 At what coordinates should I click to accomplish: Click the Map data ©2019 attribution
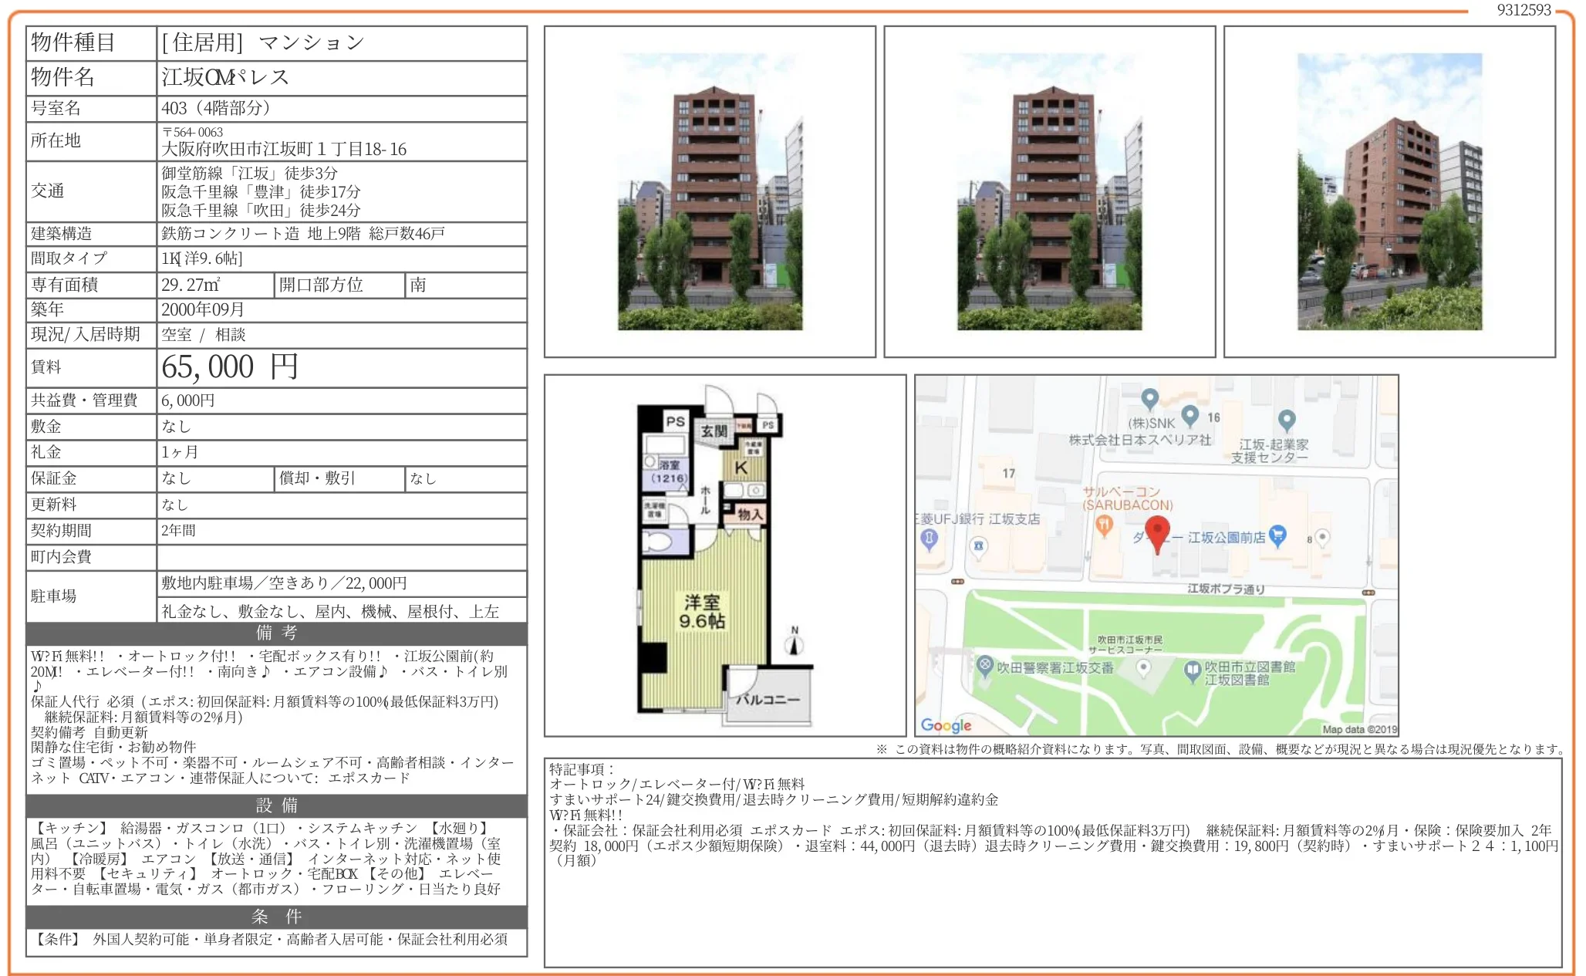(x=1358, y=729)
